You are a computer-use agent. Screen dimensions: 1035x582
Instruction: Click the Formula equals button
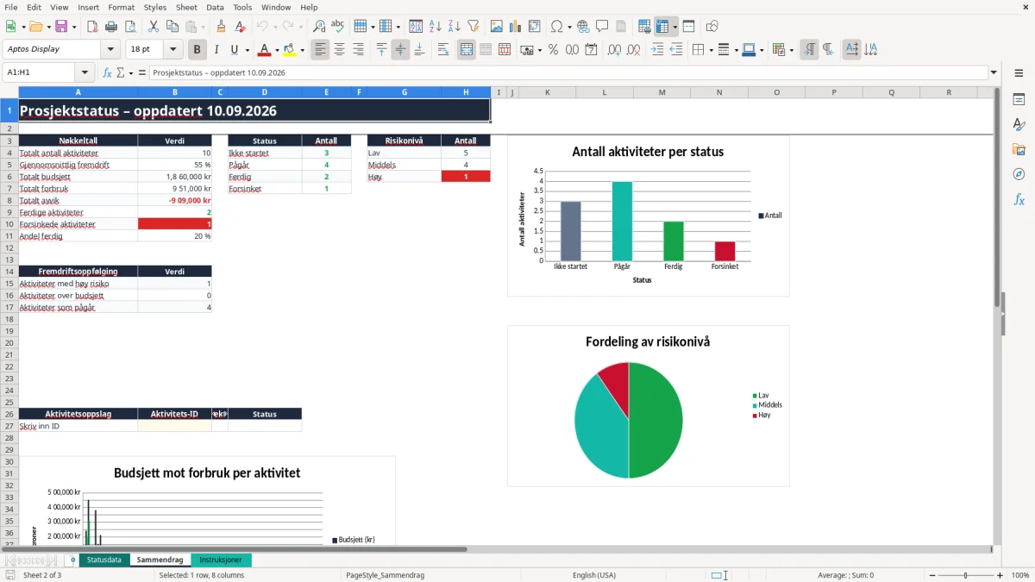click(x=142, y=72)
